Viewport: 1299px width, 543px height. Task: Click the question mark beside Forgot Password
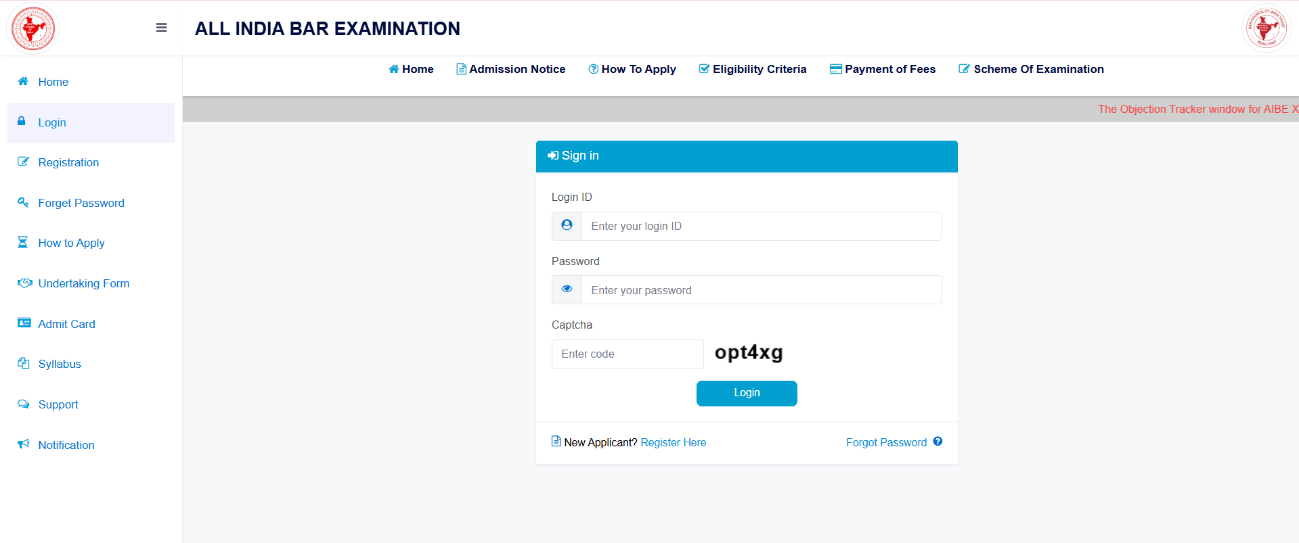coord(938,441)
